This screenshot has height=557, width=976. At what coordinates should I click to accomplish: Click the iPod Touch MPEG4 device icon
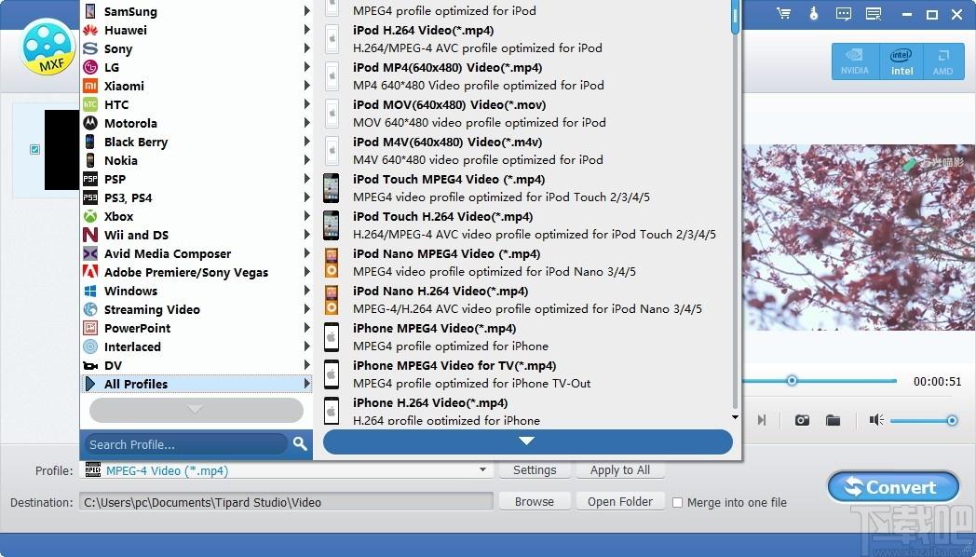[332, 188]
